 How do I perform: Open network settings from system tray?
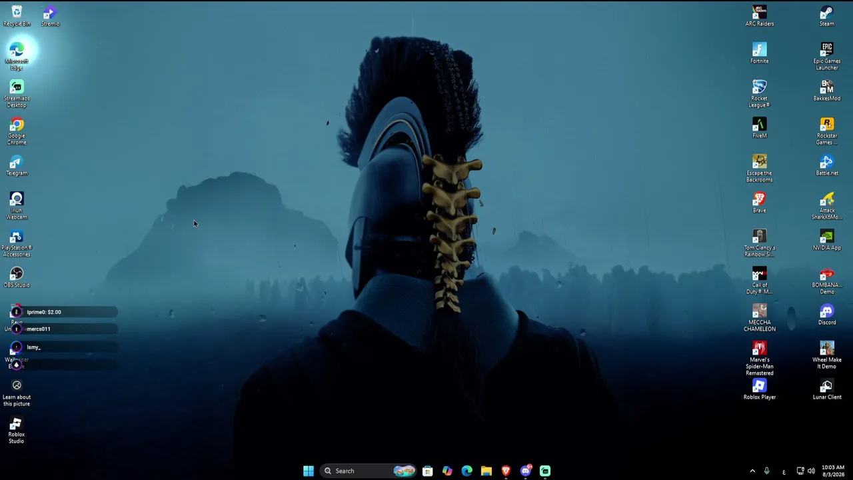point(800,471)
